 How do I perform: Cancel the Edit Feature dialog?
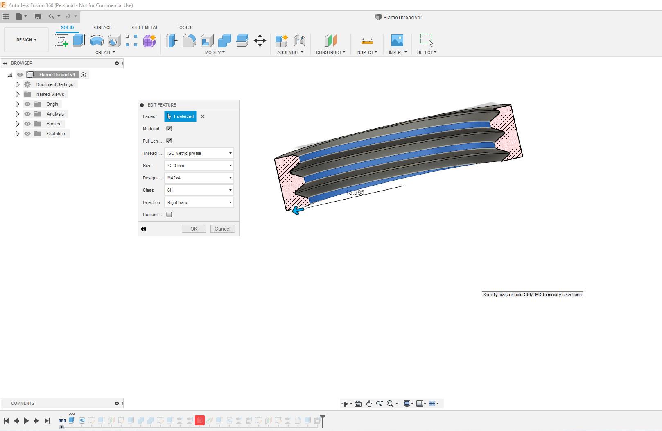point(222,229)
